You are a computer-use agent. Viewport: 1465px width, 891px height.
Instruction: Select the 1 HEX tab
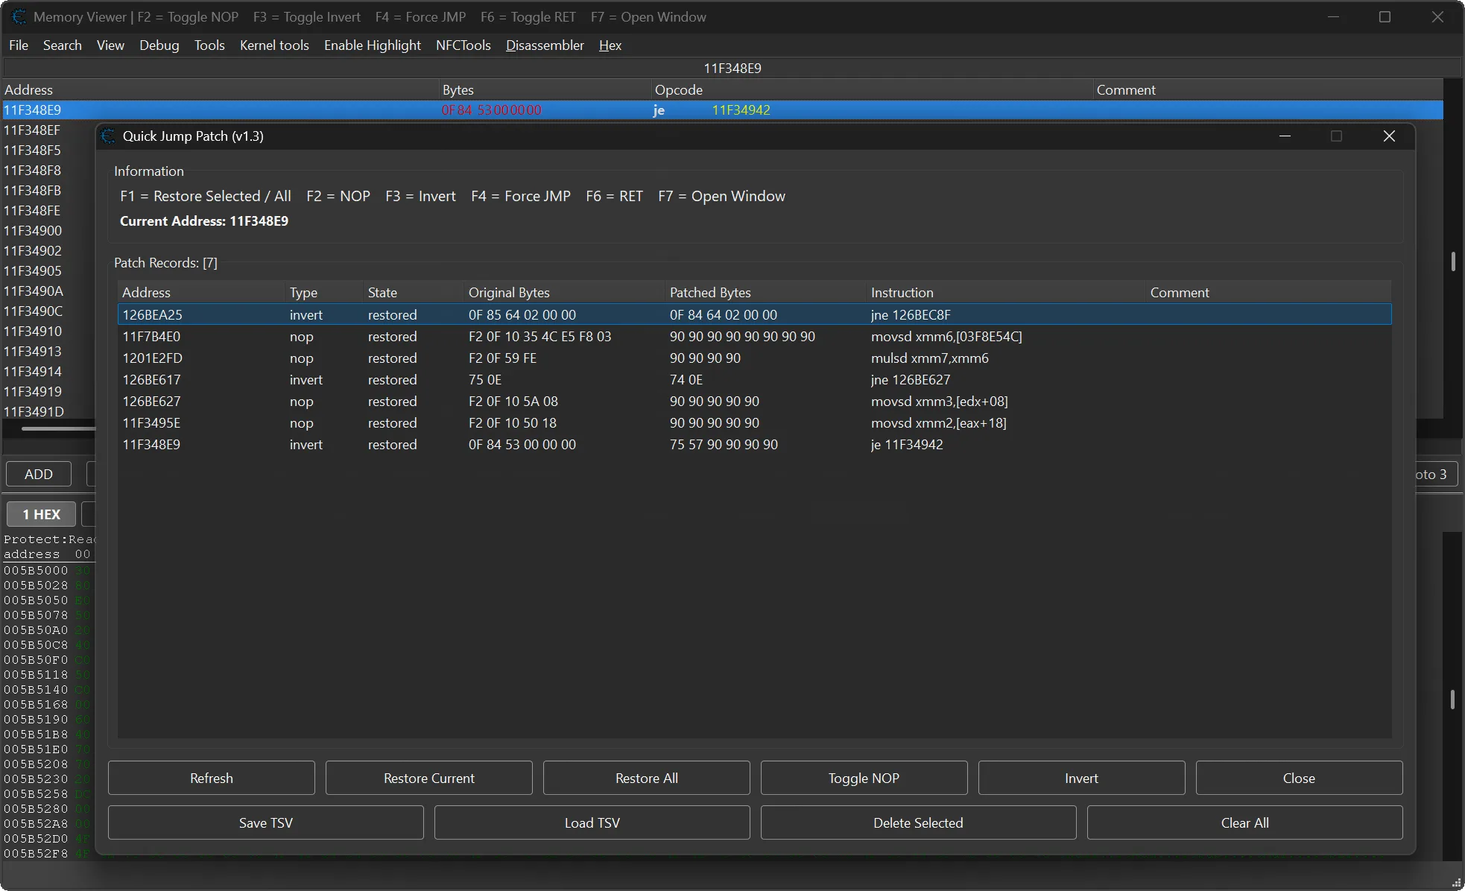tap(42, 514)
